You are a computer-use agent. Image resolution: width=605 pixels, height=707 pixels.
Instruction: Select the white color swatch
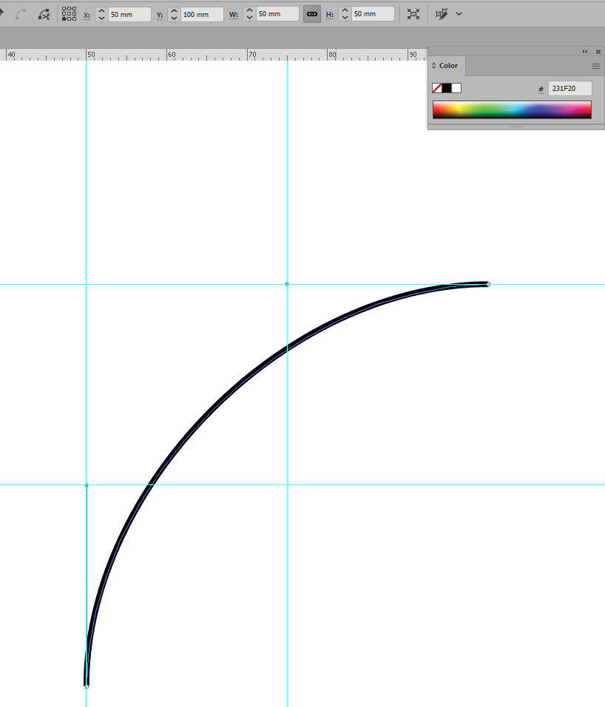pyautogui.click(x=456, y=89)
